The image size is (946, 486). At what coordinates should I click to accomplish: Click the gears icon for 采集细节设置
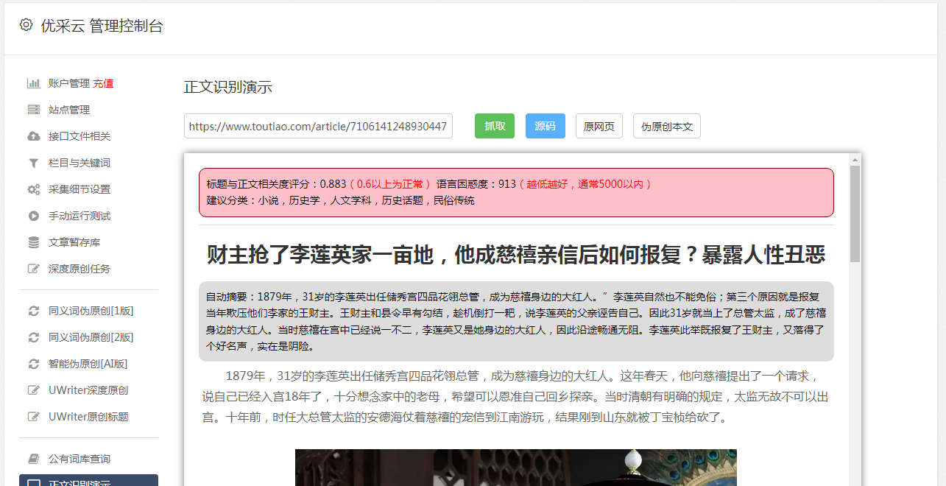coord(33,189)
